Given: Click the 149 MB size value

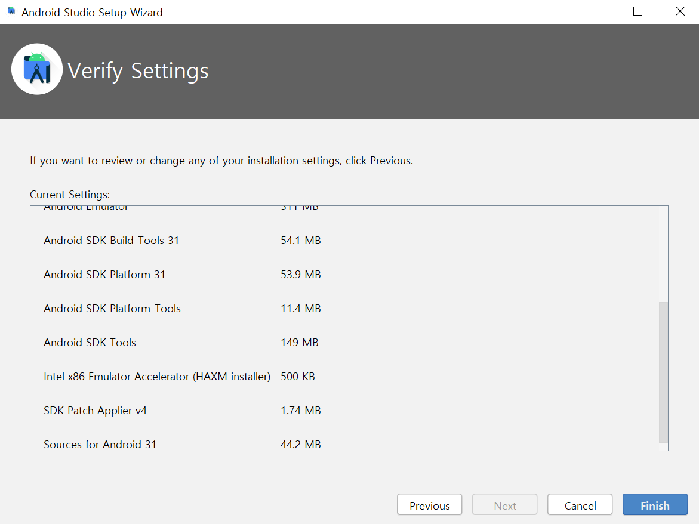Looking at the screenshot, I should click(300, 342).
